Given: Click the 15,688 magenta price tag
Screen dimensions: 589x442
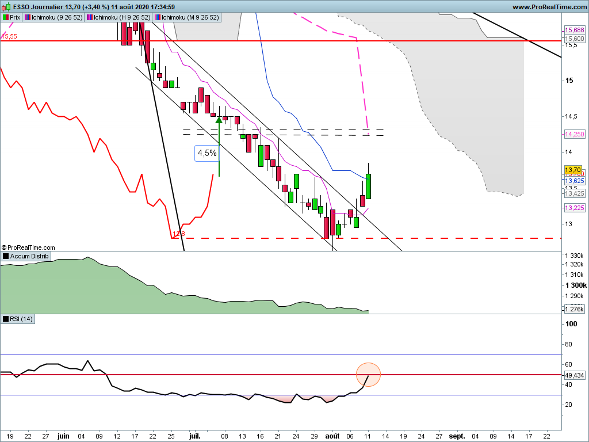Looking at the screenshot, I should (575, 30).
